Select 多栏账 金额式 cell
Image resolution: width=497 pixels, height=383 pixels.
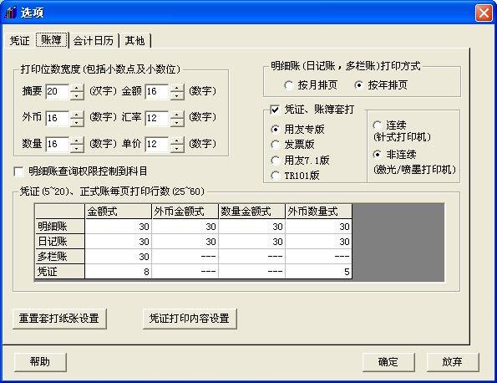click(119, 257)
